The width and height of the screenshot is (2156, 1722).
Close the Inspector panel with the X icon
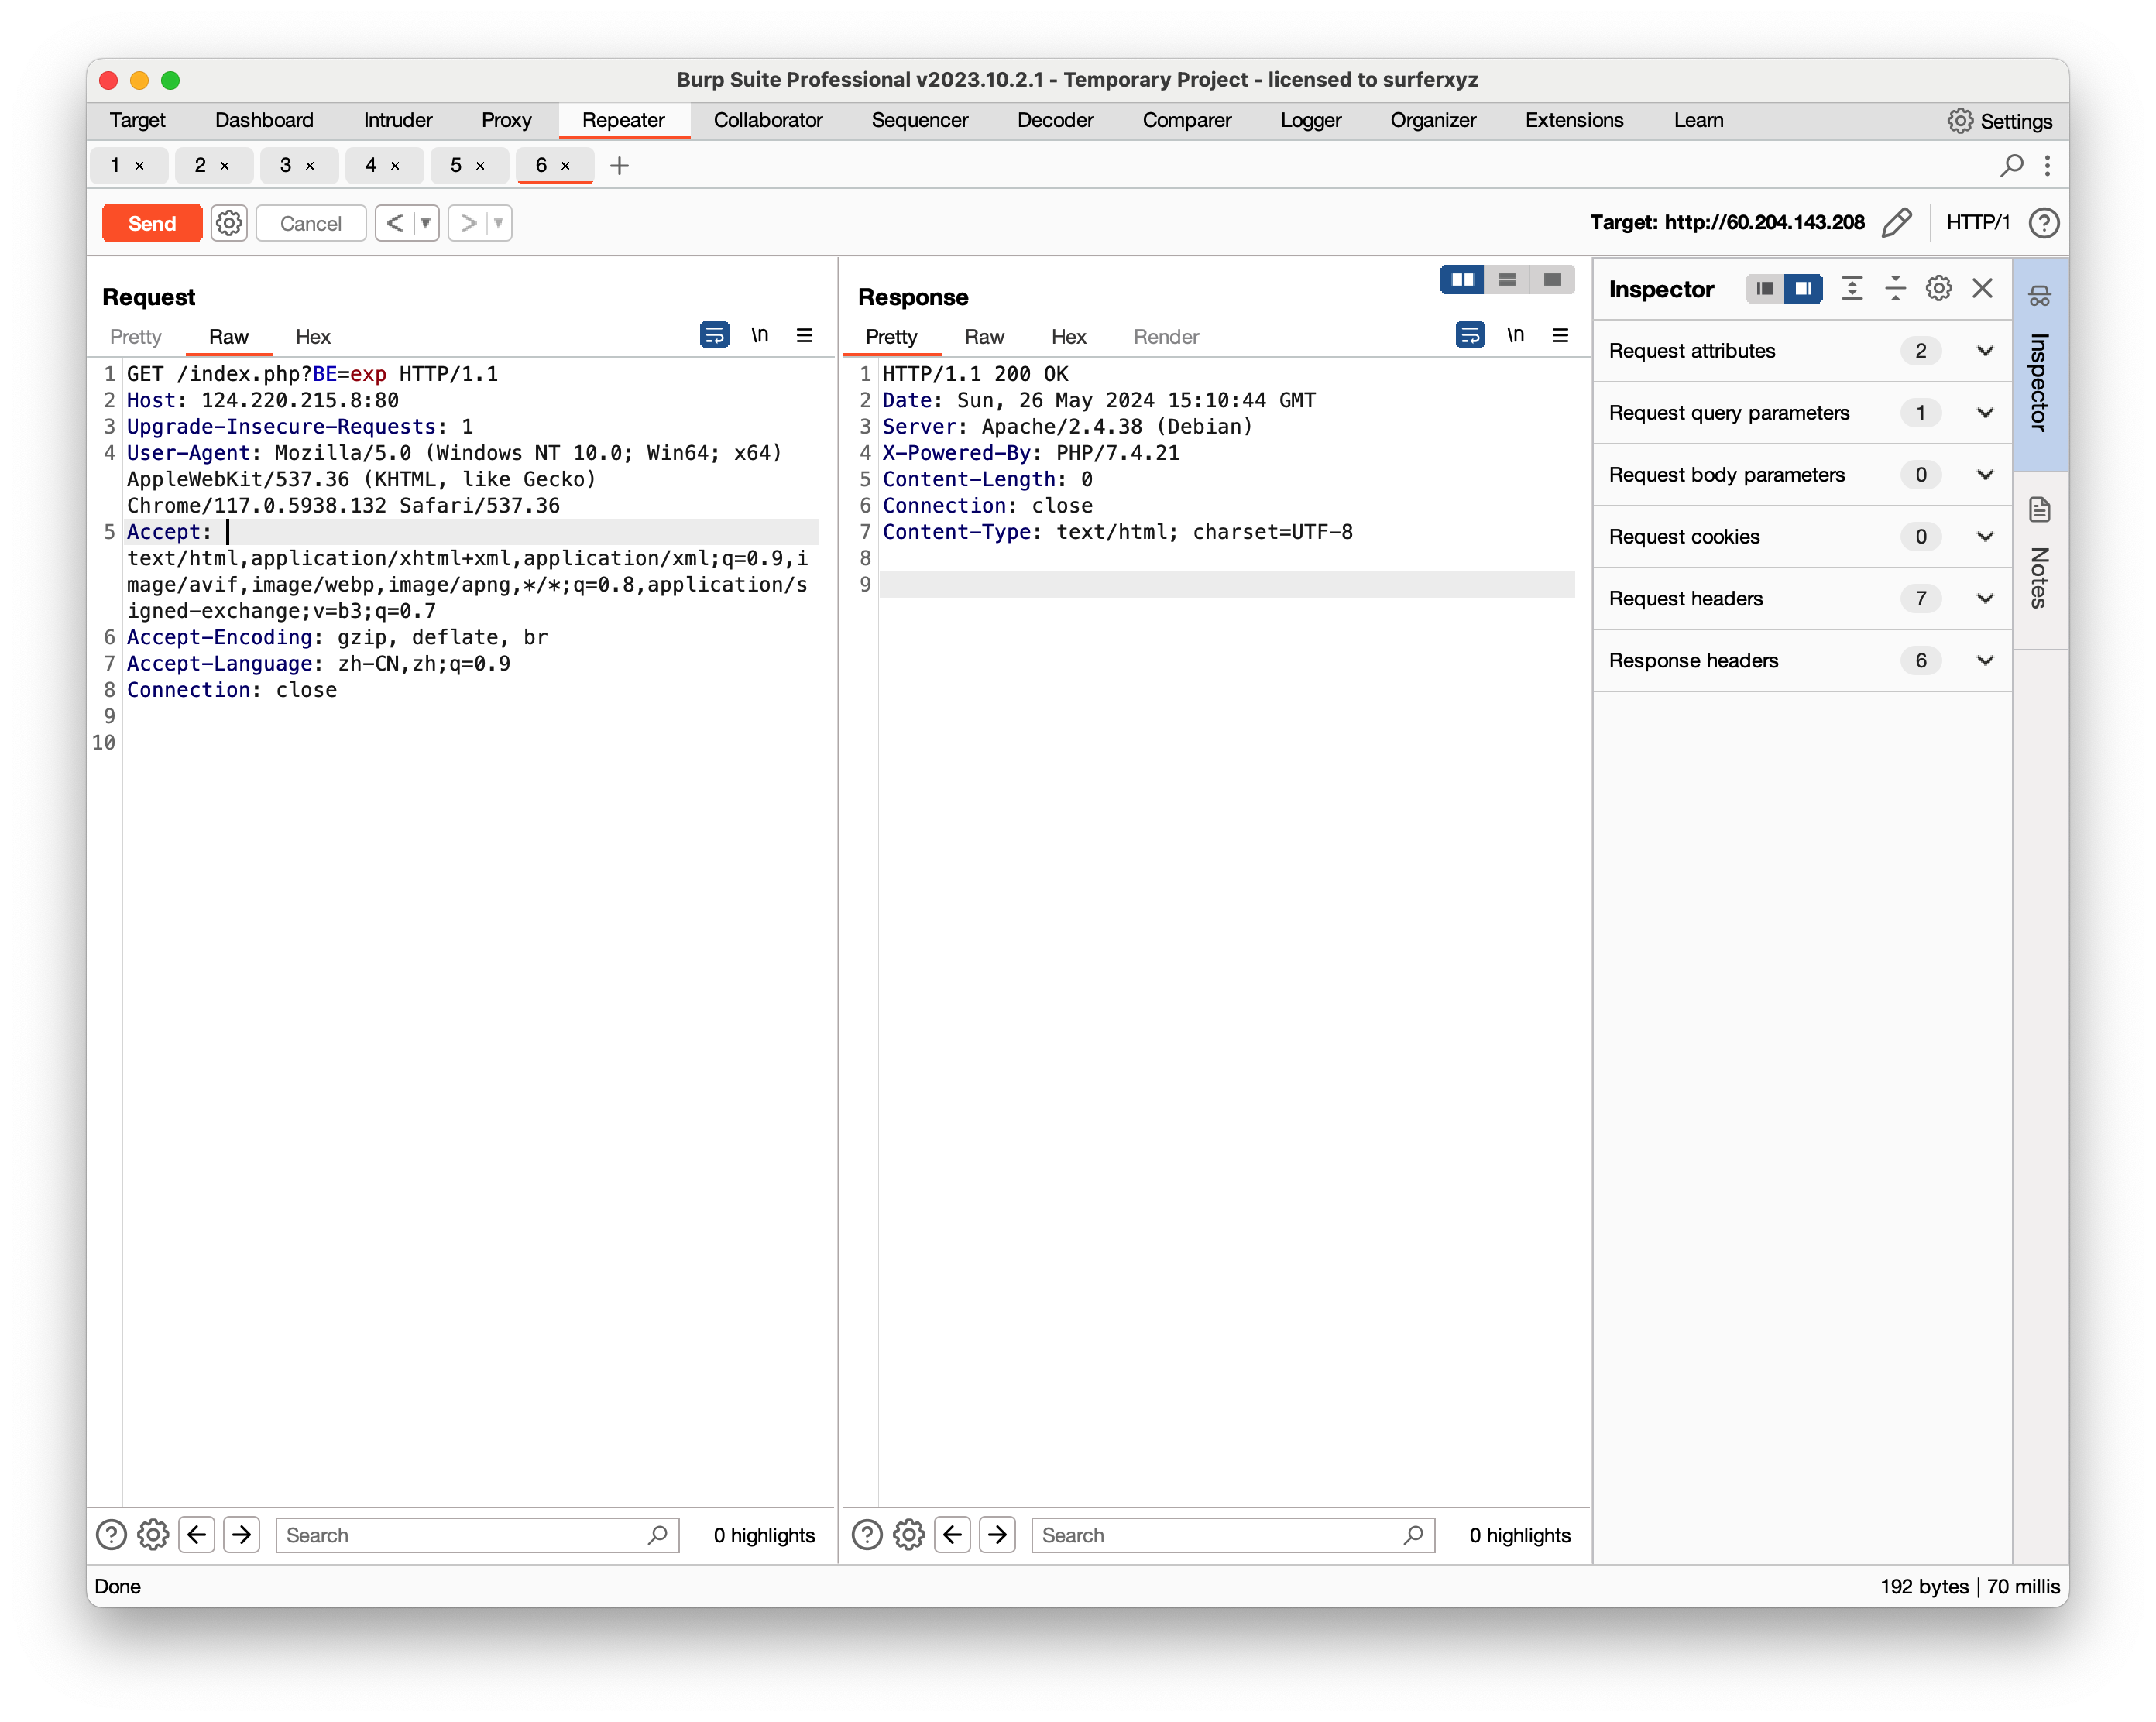click(1982, 289)
